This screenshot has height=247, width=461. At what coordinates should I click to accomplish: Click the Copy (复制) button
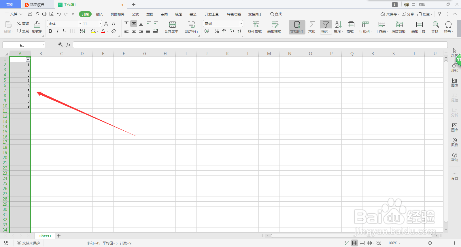click(x=23, y=31)
